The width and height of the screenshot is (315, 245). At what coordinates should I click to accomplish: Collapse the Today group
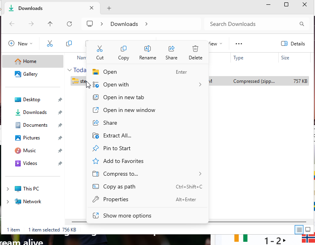[x=69, y=70]
